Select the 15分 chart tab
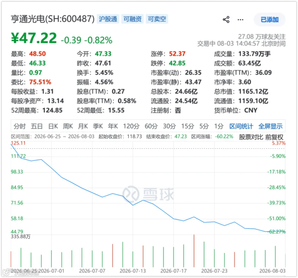Image resolution: width=298 pixels, height=278 pixels. pos(188,126)
